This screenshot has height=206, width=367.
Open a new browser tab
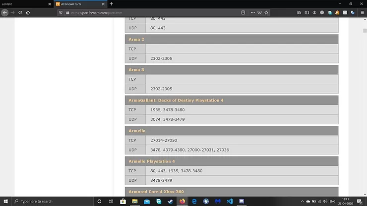click(x=112, y=4)
